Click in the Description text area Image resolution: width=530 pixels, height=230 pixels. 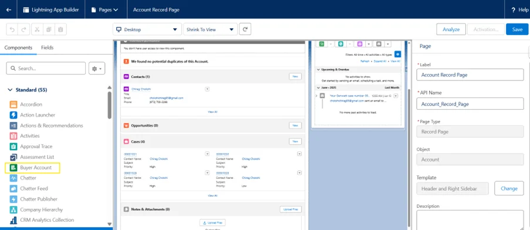(x=470, y=220)
